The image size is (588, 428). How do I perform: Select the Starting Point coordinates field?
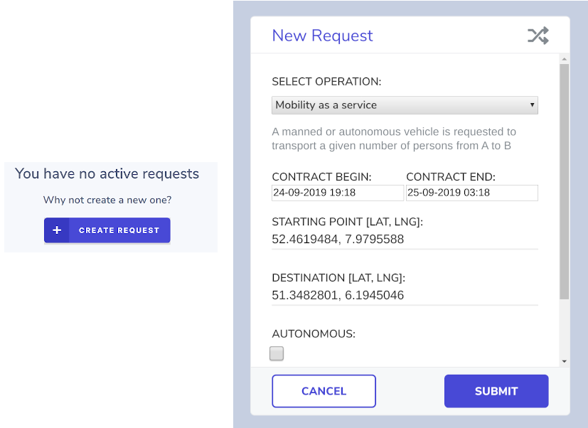[x=405, y=240]
